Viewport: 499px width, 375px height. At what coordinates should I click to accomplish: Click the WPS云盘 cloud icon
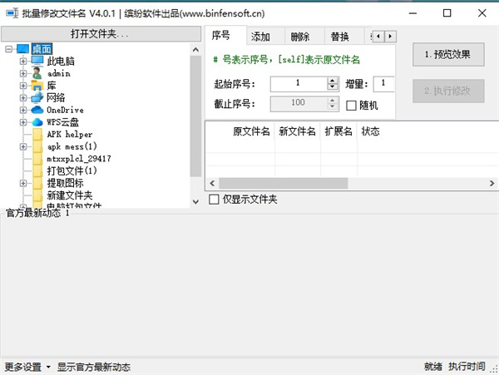coord(37,122)
